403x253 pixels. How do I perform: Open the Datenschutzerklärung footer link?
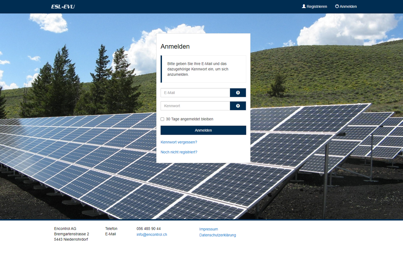click(x=218, y=235)
